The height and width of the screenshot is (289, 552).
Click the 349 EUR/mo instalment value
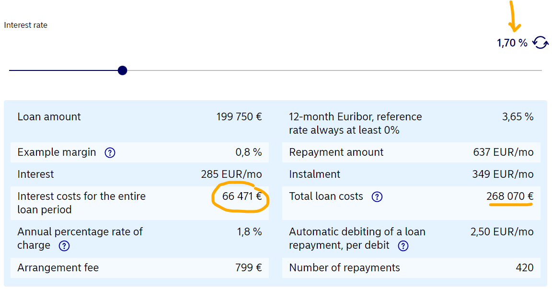tap(503, 174)
